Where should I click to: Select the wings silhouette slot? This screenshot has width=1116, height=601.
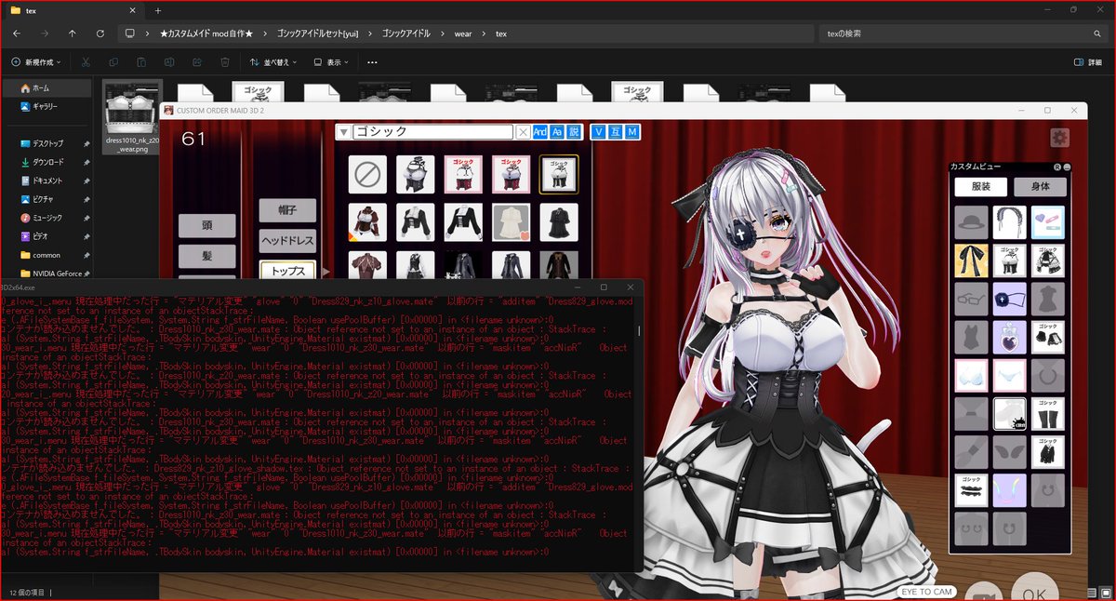pyautogui.click(x=1009, y=451)
